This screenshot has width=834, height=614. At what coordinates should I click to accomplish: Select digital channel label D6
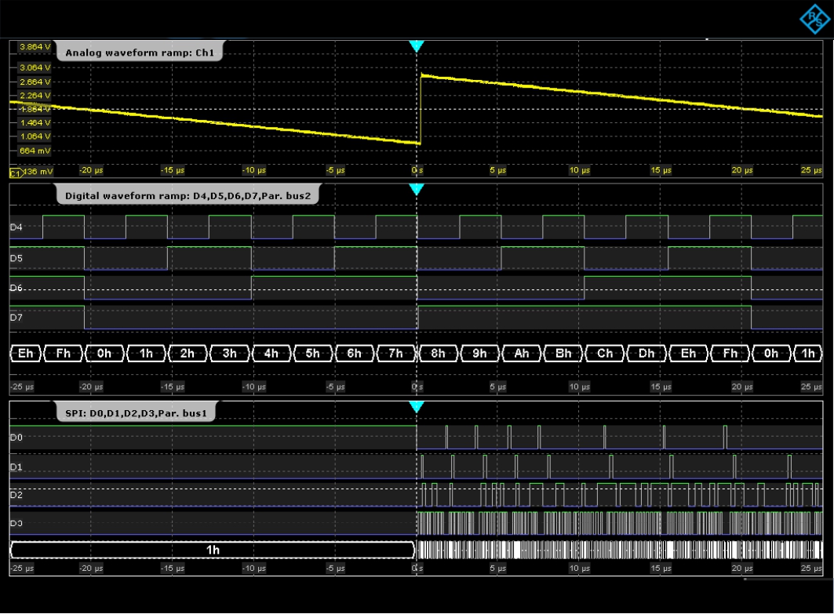click(x=16, y=288)
